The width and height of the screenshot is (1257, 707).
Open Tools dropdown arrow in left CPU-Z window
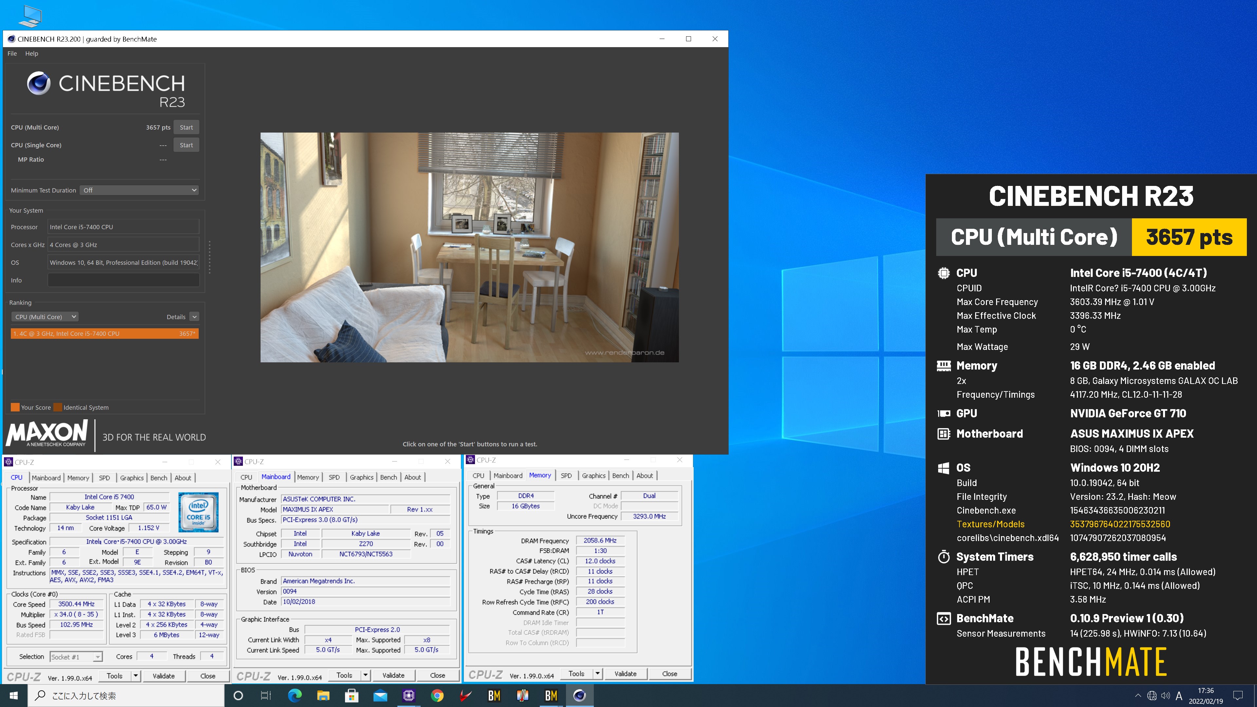coord(136,676)
